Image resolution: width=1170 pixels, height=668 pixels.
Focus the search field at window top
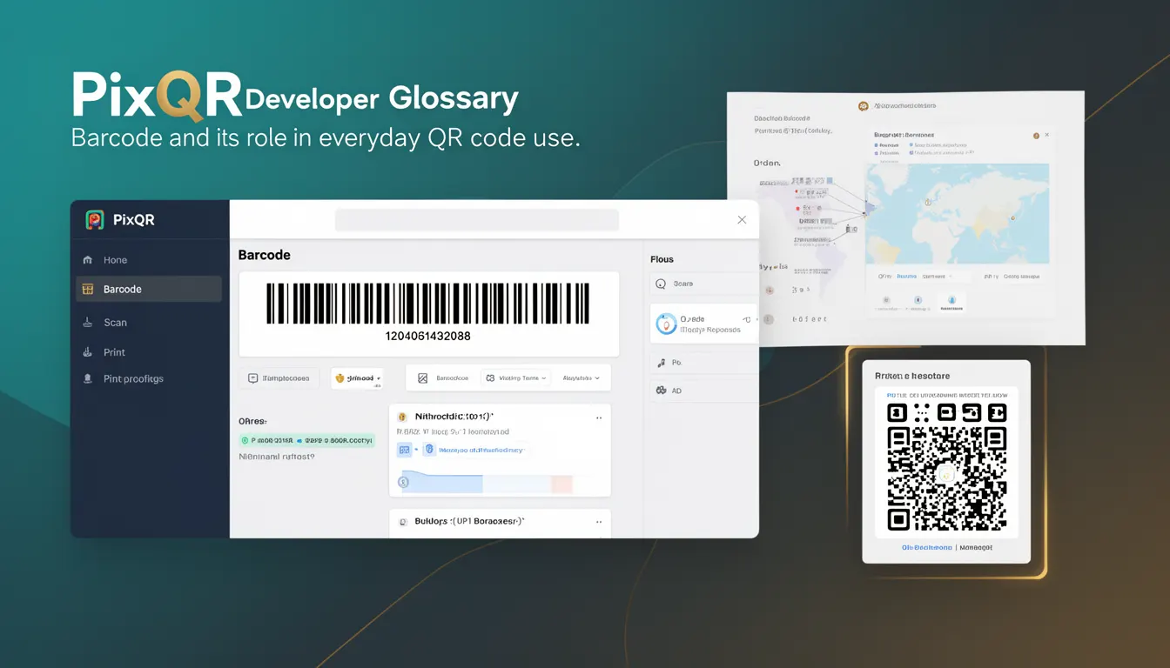tap(477, 220)
